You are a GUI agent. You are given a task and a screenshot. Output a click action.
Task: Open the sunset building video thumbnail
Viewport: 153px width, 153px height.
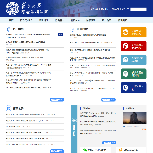(x=135, y=118)
